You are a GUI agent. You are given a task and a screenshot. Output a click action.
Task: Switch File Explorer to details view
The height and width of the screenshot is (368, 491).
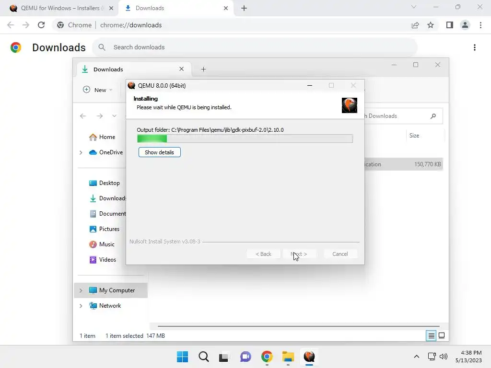431,336
